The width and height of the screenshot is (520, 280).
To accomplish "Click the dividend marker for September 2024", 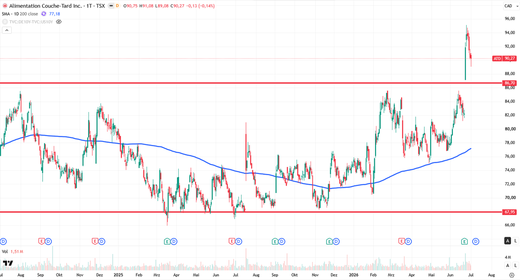I will point(49,241).
